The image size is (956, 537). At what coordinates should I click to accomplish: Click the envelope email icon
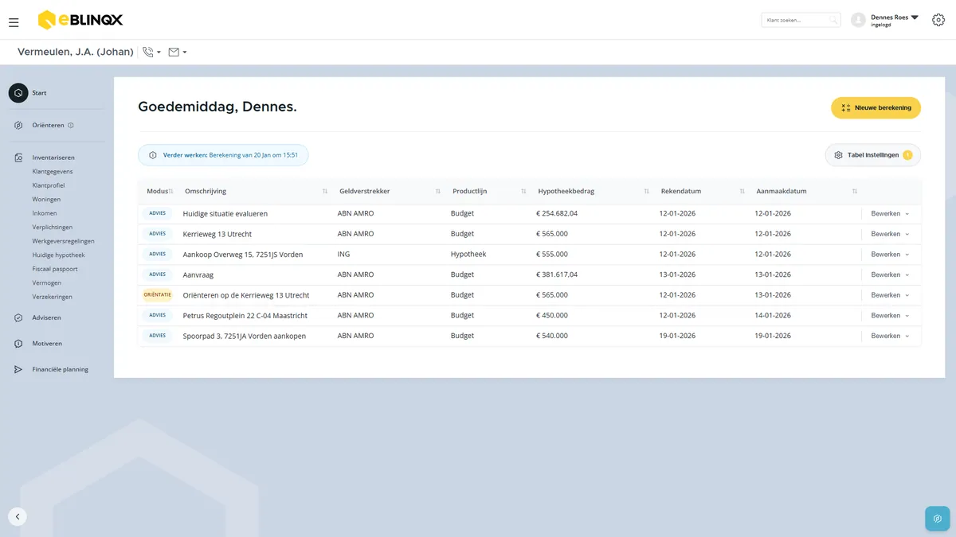pos(174,53)
